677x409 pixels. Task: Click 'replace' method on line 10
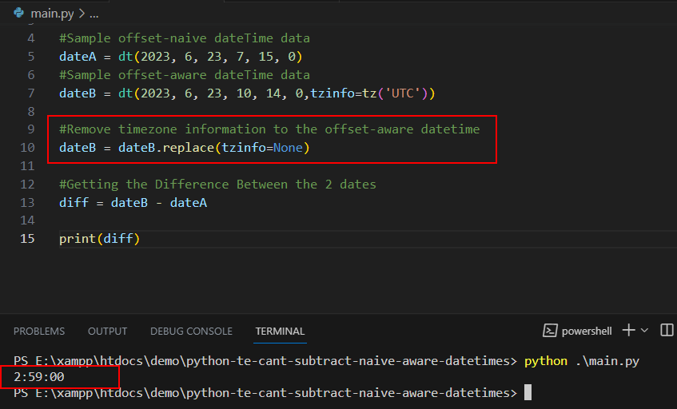(x=189, y=148)
